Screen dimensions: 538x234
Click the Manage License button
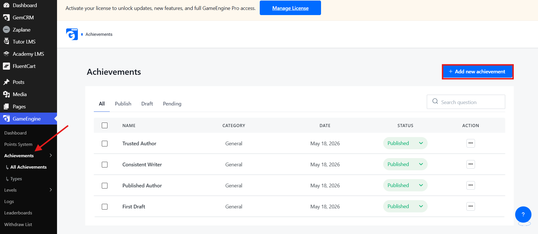[x=290, y=8]
